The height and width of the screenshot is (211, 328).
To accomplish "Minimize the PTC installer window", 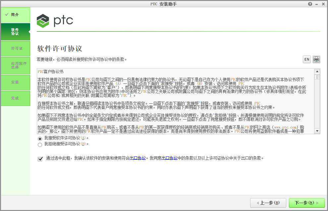I will click(317, 4).
